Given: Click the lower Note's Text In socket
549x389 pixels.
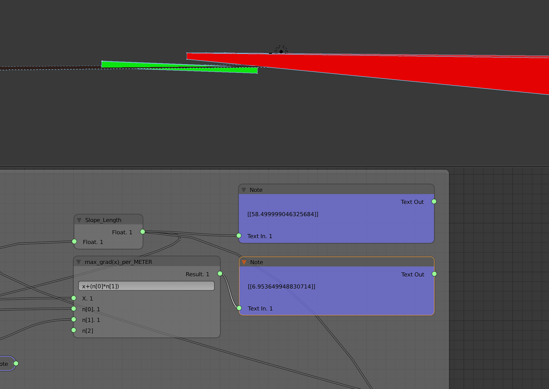Looking at the screenshot, I should point(239,308).
